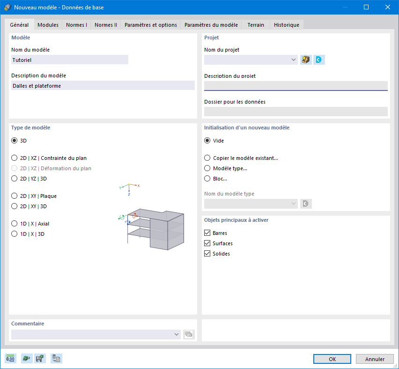Select 2D | YZ | 3D option
This screenshot has height=369, width=399.
pyautogui.click(x=15, y=179)
